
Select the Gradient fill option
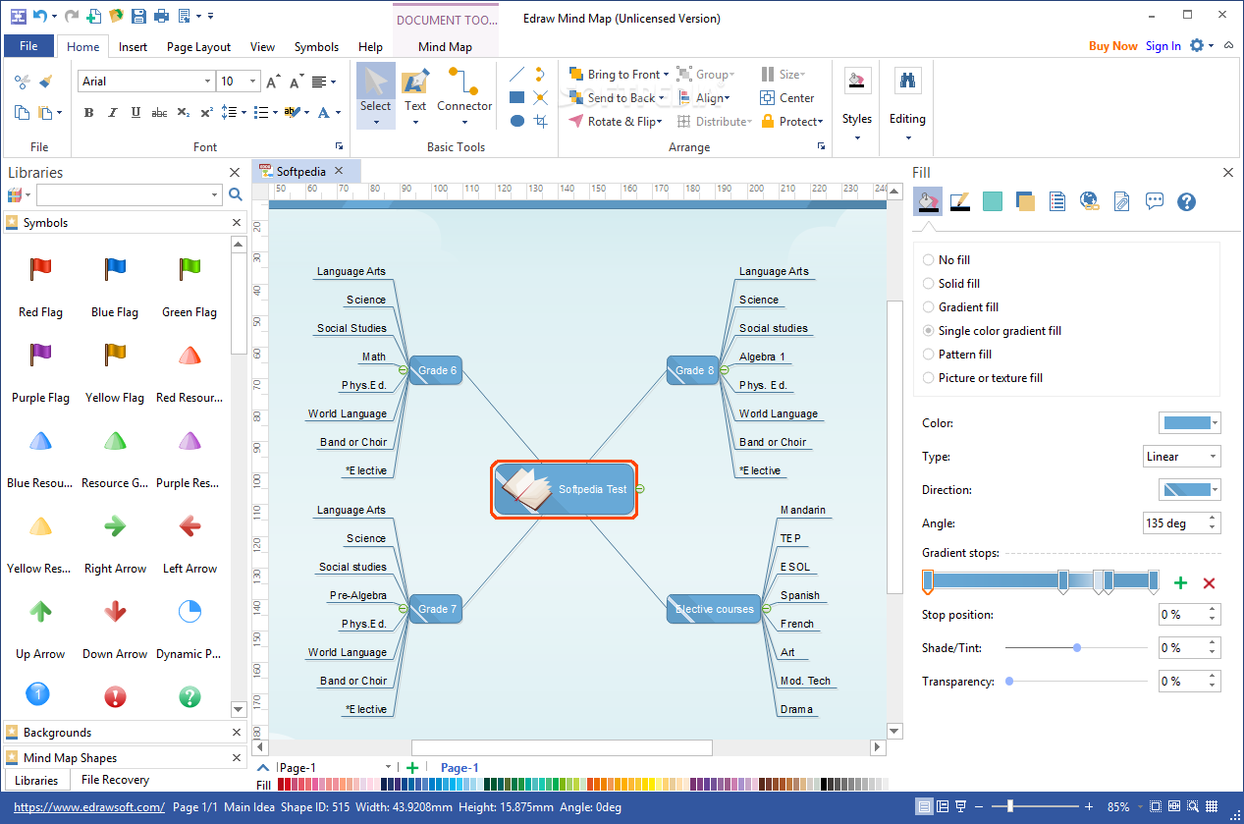click(x=960, y=307)
